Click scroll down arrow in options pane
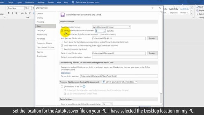204x115 pixels. tap(161, 104)
